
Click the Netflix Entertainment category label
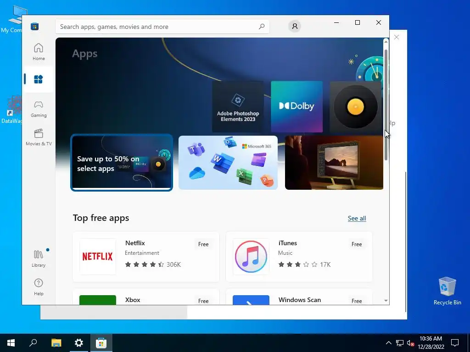[x=142, y=253]
